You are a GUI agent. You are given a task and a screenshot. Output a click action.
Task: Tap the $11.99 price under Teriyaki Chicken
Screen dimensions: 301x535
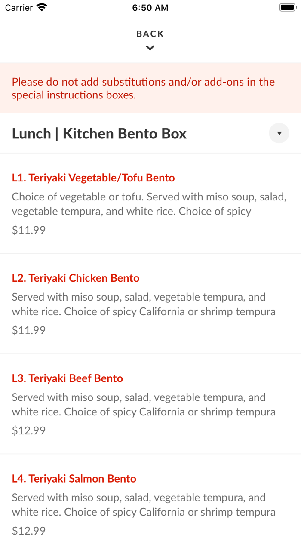pos(29,330)
